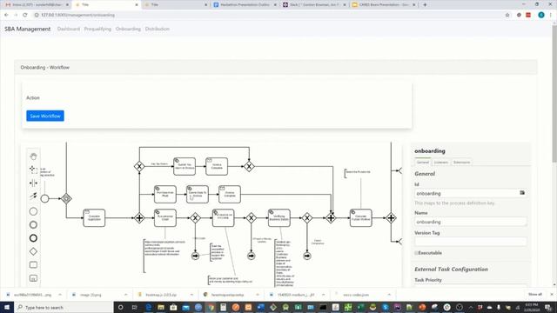
Task: Select the Complete Application task node
Action: pyautogui.click(x=94, y=218)
